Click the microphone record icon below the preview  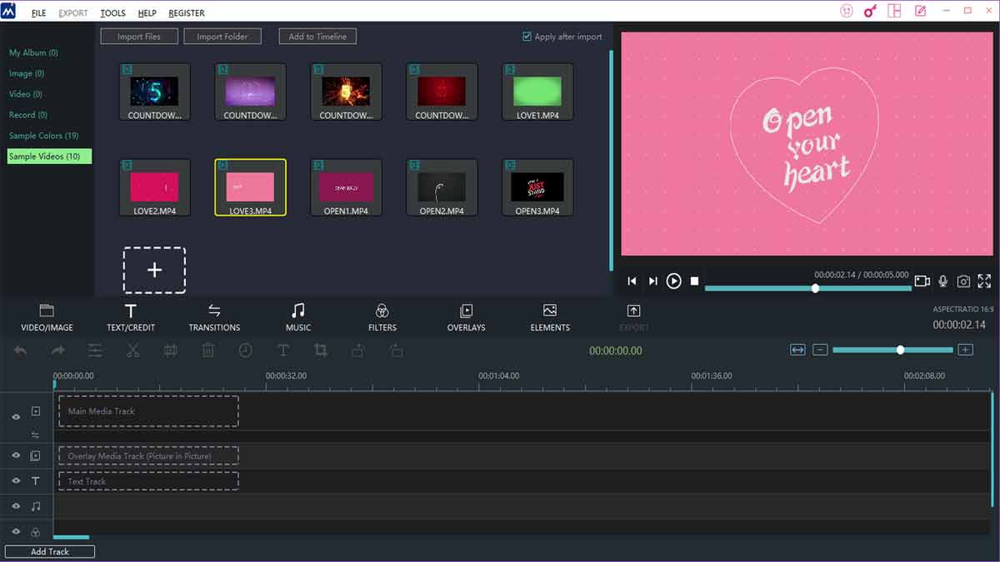tap(942, 281)
